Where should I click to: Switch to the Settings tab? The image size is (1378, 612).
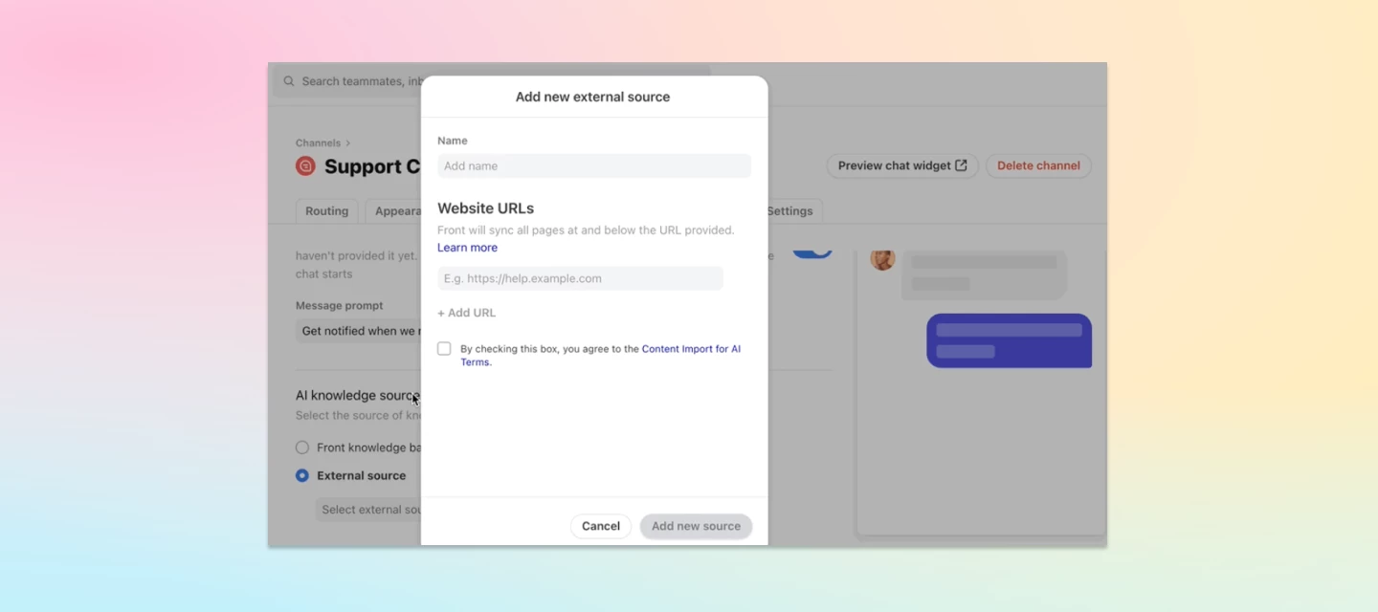coord(792,211)
